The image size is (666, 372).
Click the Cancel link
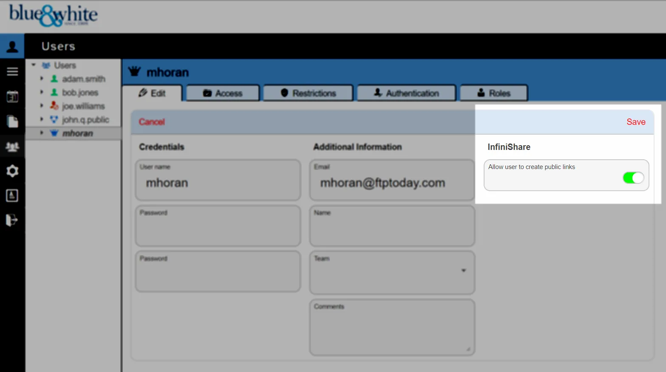click(151, 122)
